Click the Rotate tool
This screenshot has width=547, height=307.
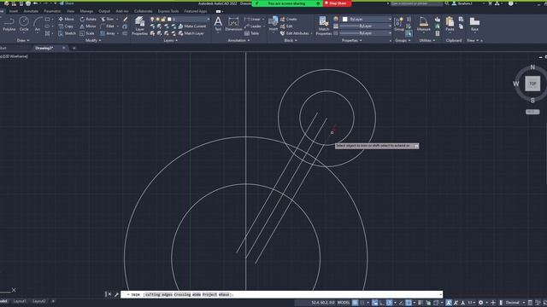(88, 19)
